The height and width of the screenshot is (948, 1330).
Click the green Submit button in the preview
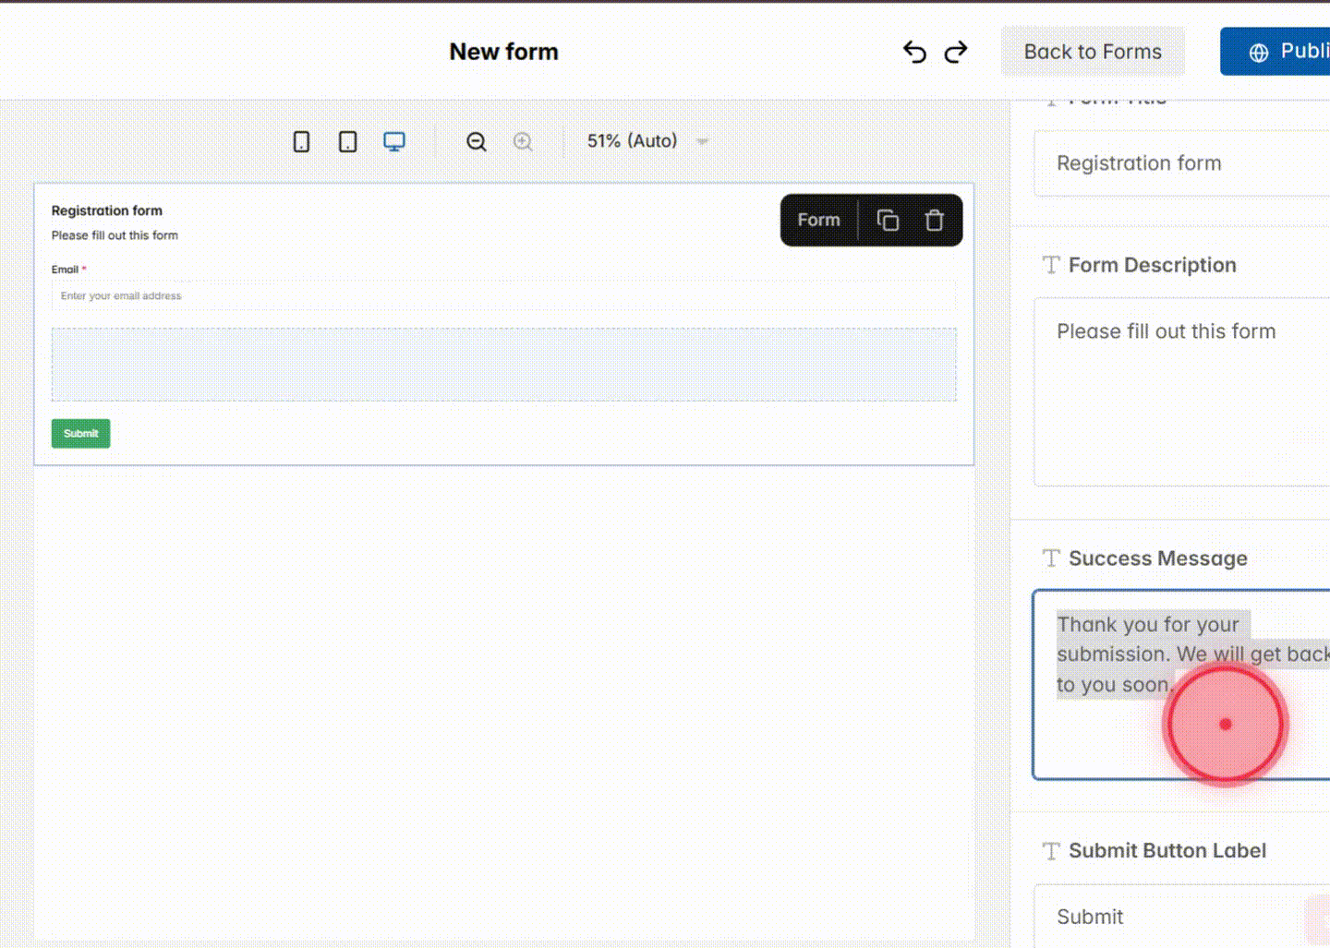pyautogui.click(x=80, y=433)
